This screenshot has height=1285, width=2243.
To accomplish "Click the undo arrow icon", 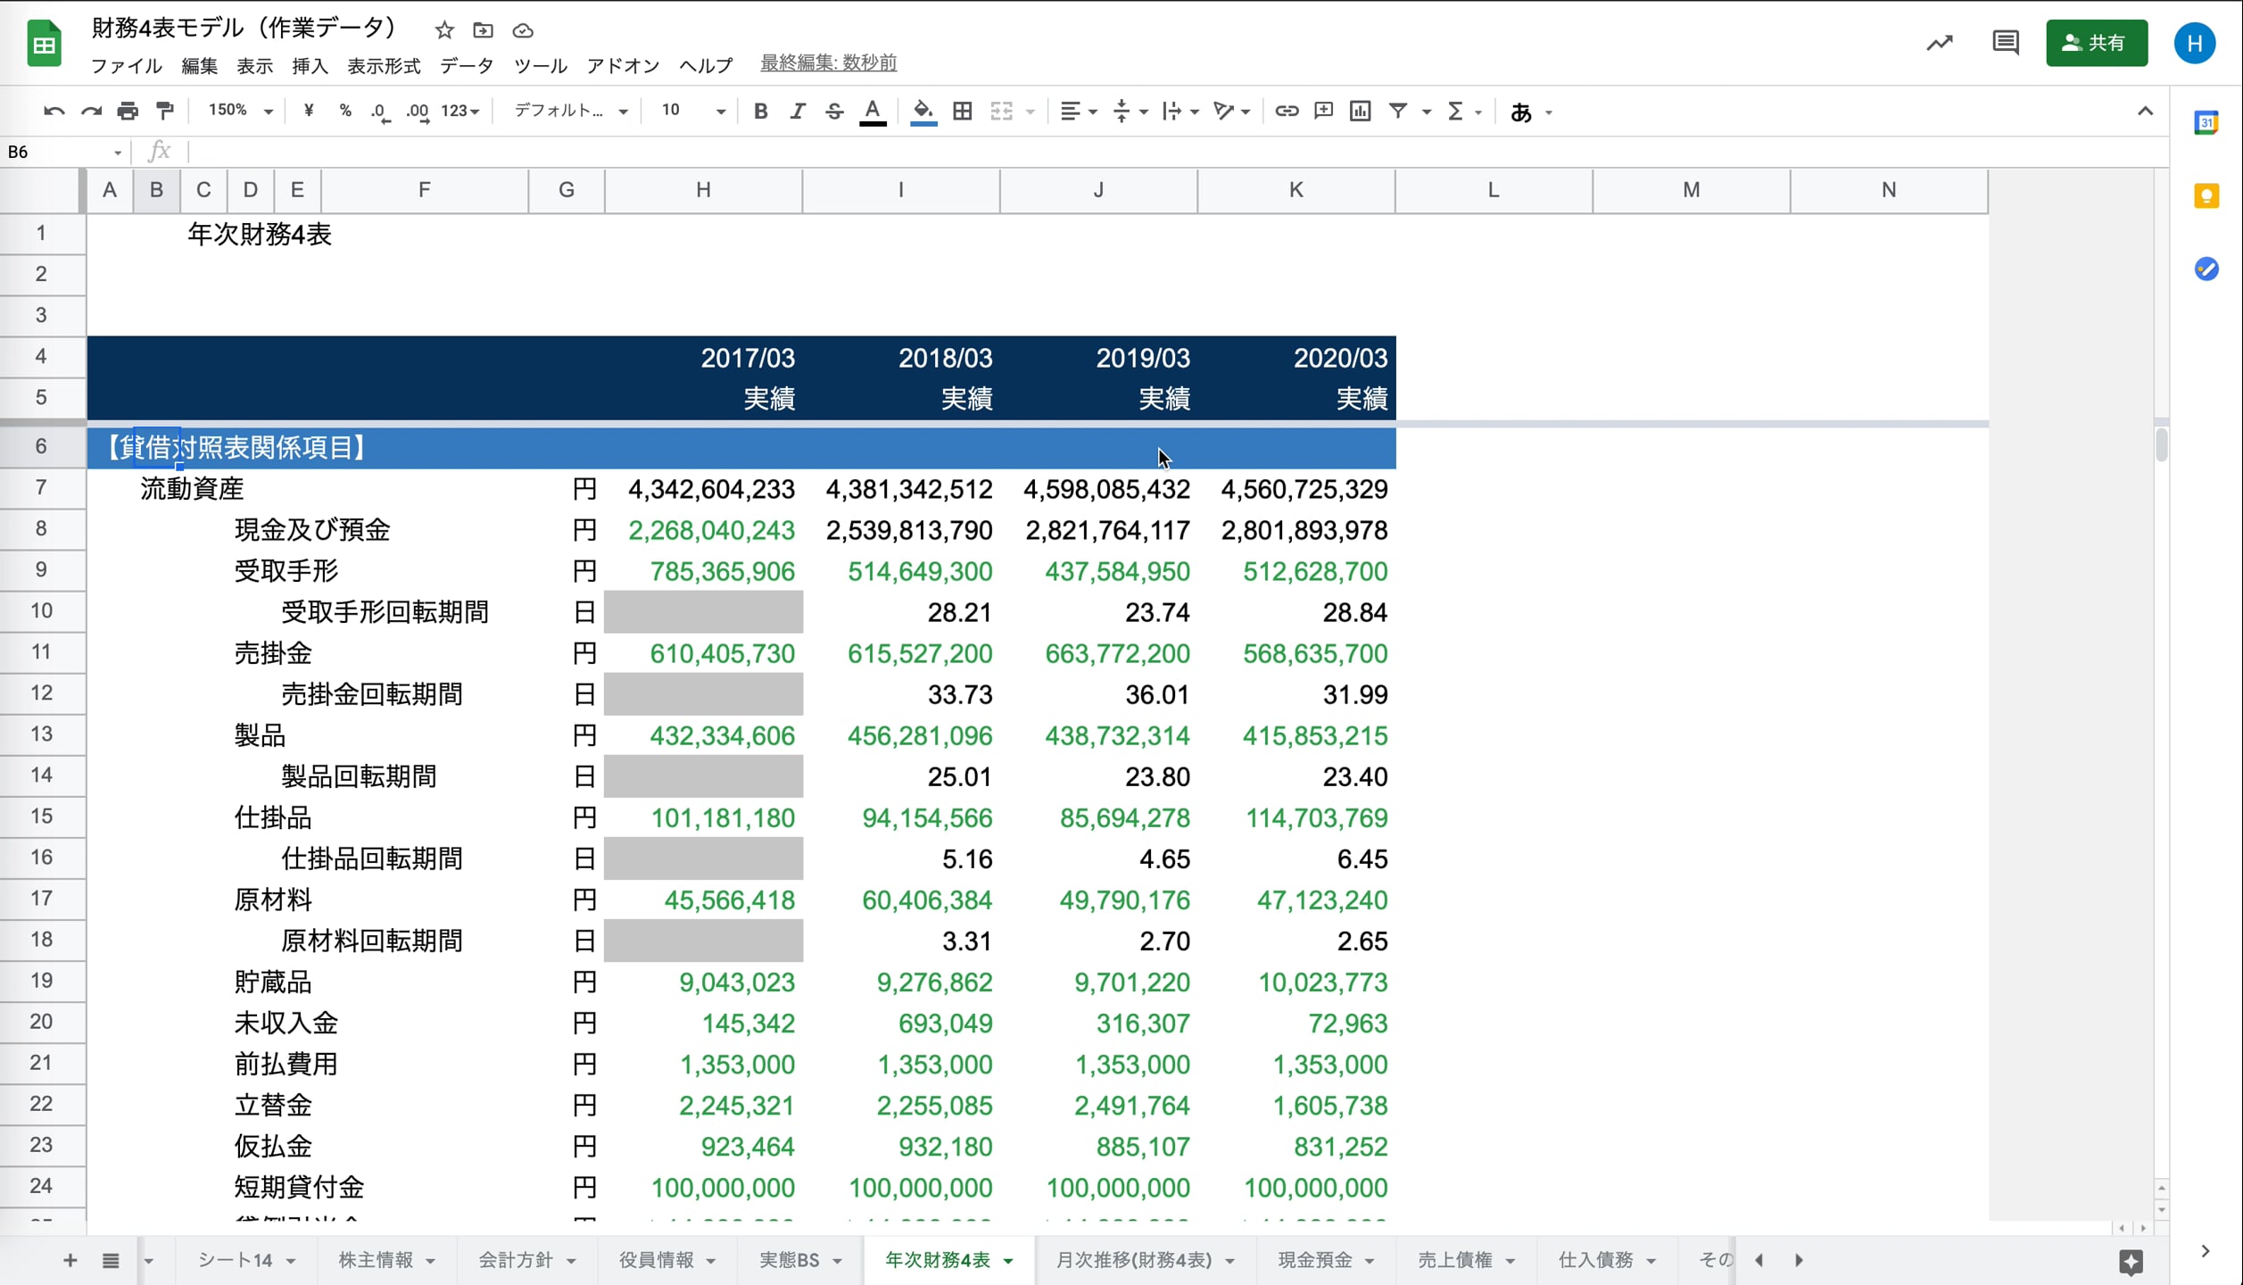I will (54, 112).
